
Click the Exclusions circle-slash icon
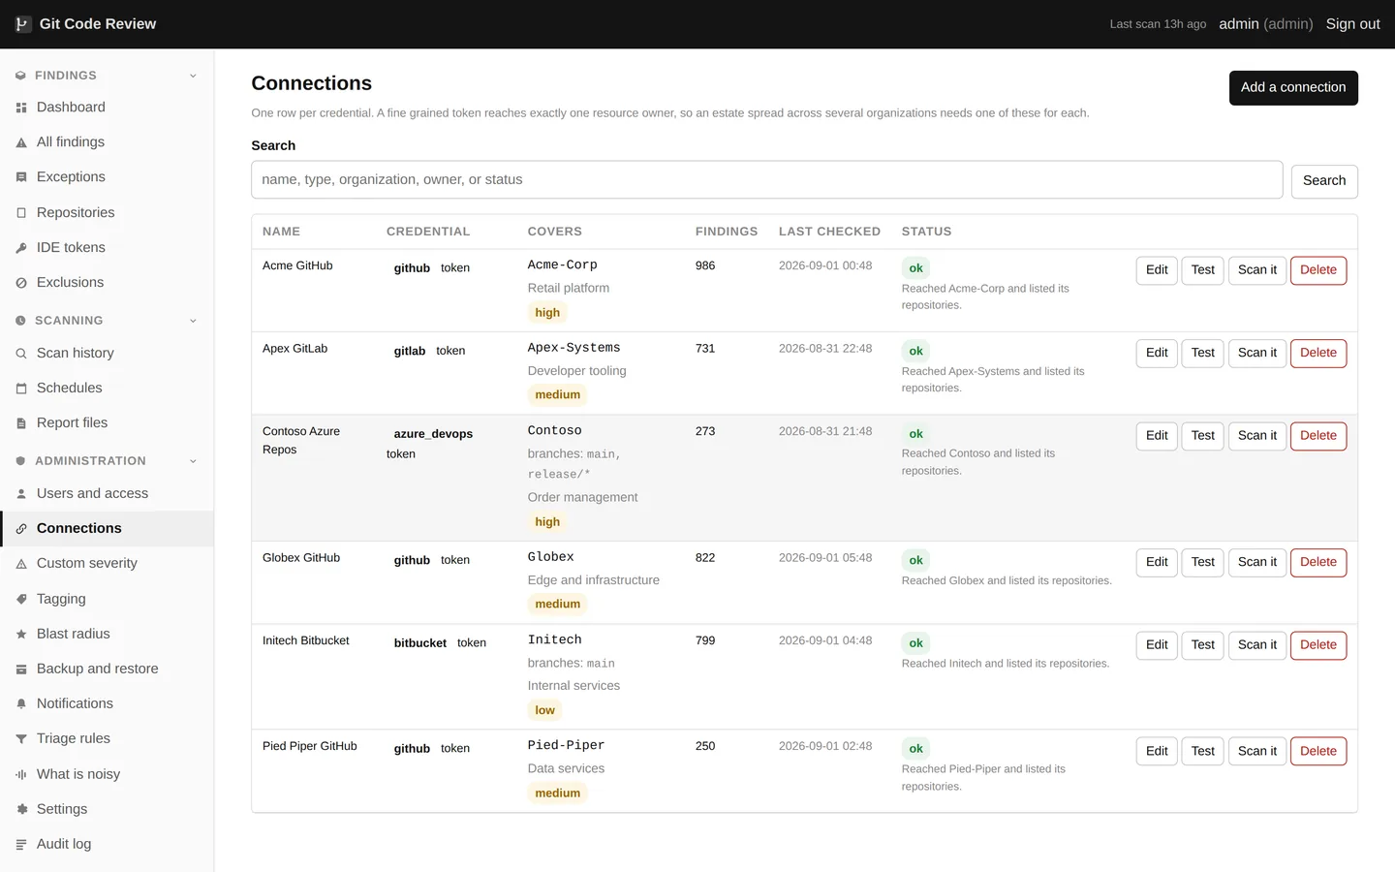click(x=21, y=283)
